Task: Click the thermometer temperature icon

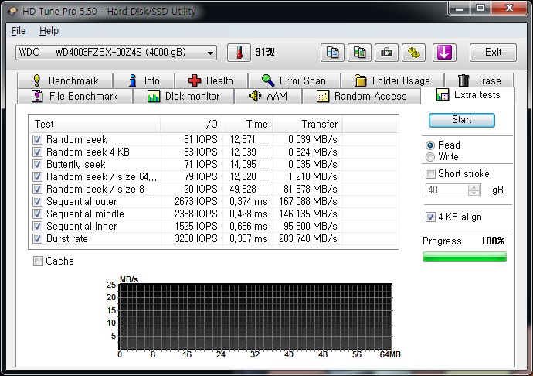Action: click(x=239, y=53)
